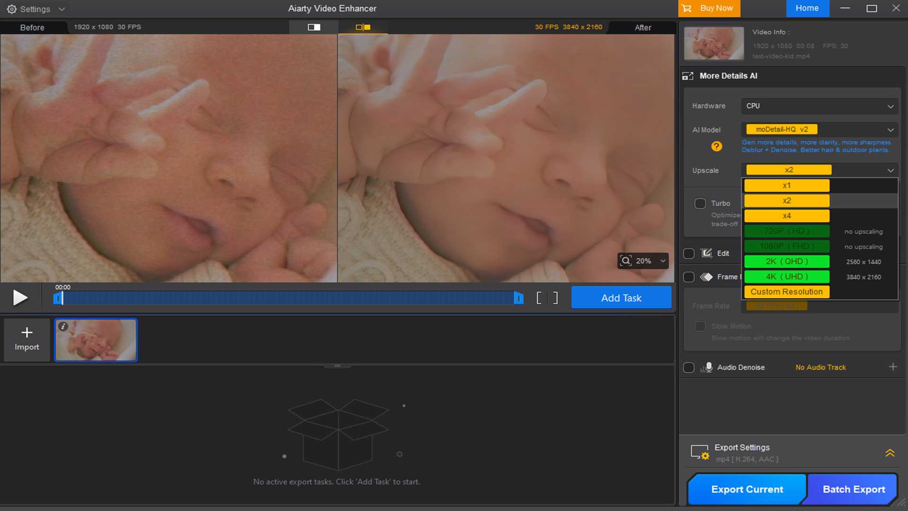This screenshot has width=908, height=511.
Task: Click the baby video thumbnail in import list
Action: pos(96,340)
